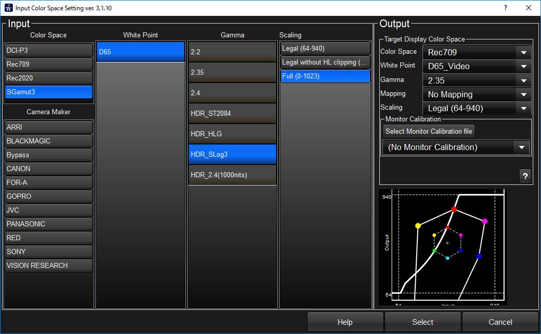
Task: Open output Gamma dropdown 2.35
Action: [x=477, y=80]
